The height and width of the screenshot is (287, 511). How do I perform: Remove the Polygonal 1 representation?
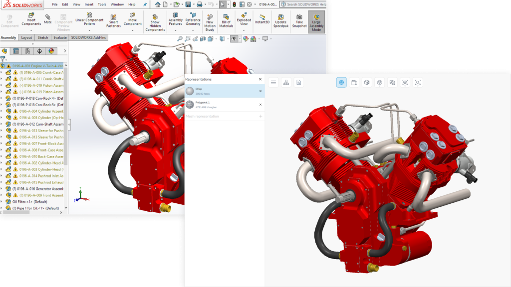[x=260, y=105]
